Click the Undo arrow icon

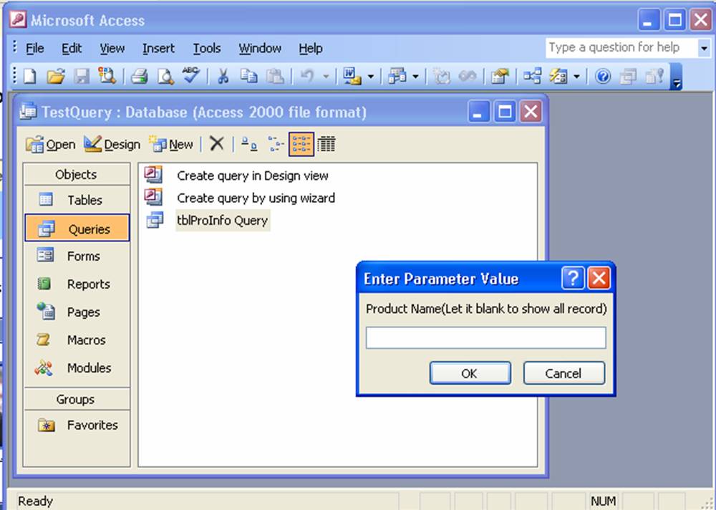(307, 77)
